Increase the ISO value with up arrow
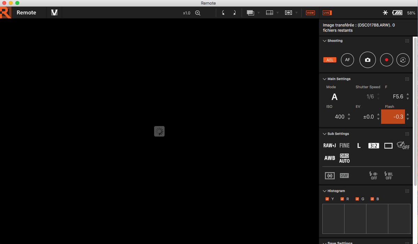Screen dimensions: 418x244 [349, 114]
